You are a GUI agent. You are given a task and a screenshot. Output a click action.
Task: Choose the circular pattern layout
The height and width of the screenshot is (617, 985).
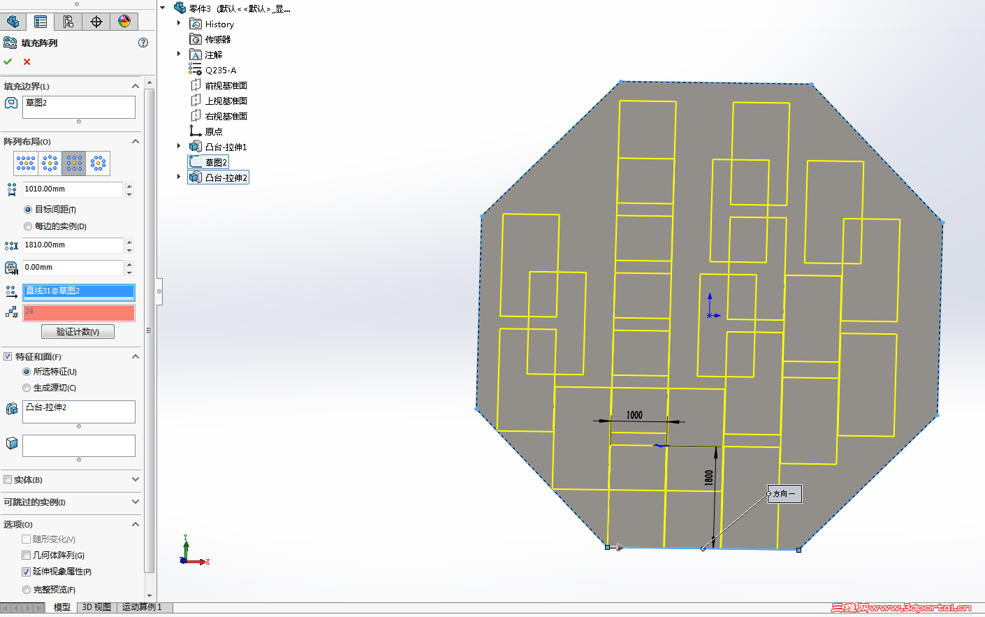coord(50,163)
